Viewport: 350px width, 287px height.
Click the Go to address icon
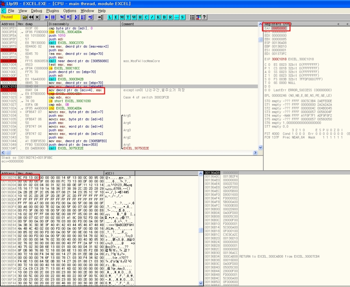point(100,17)
